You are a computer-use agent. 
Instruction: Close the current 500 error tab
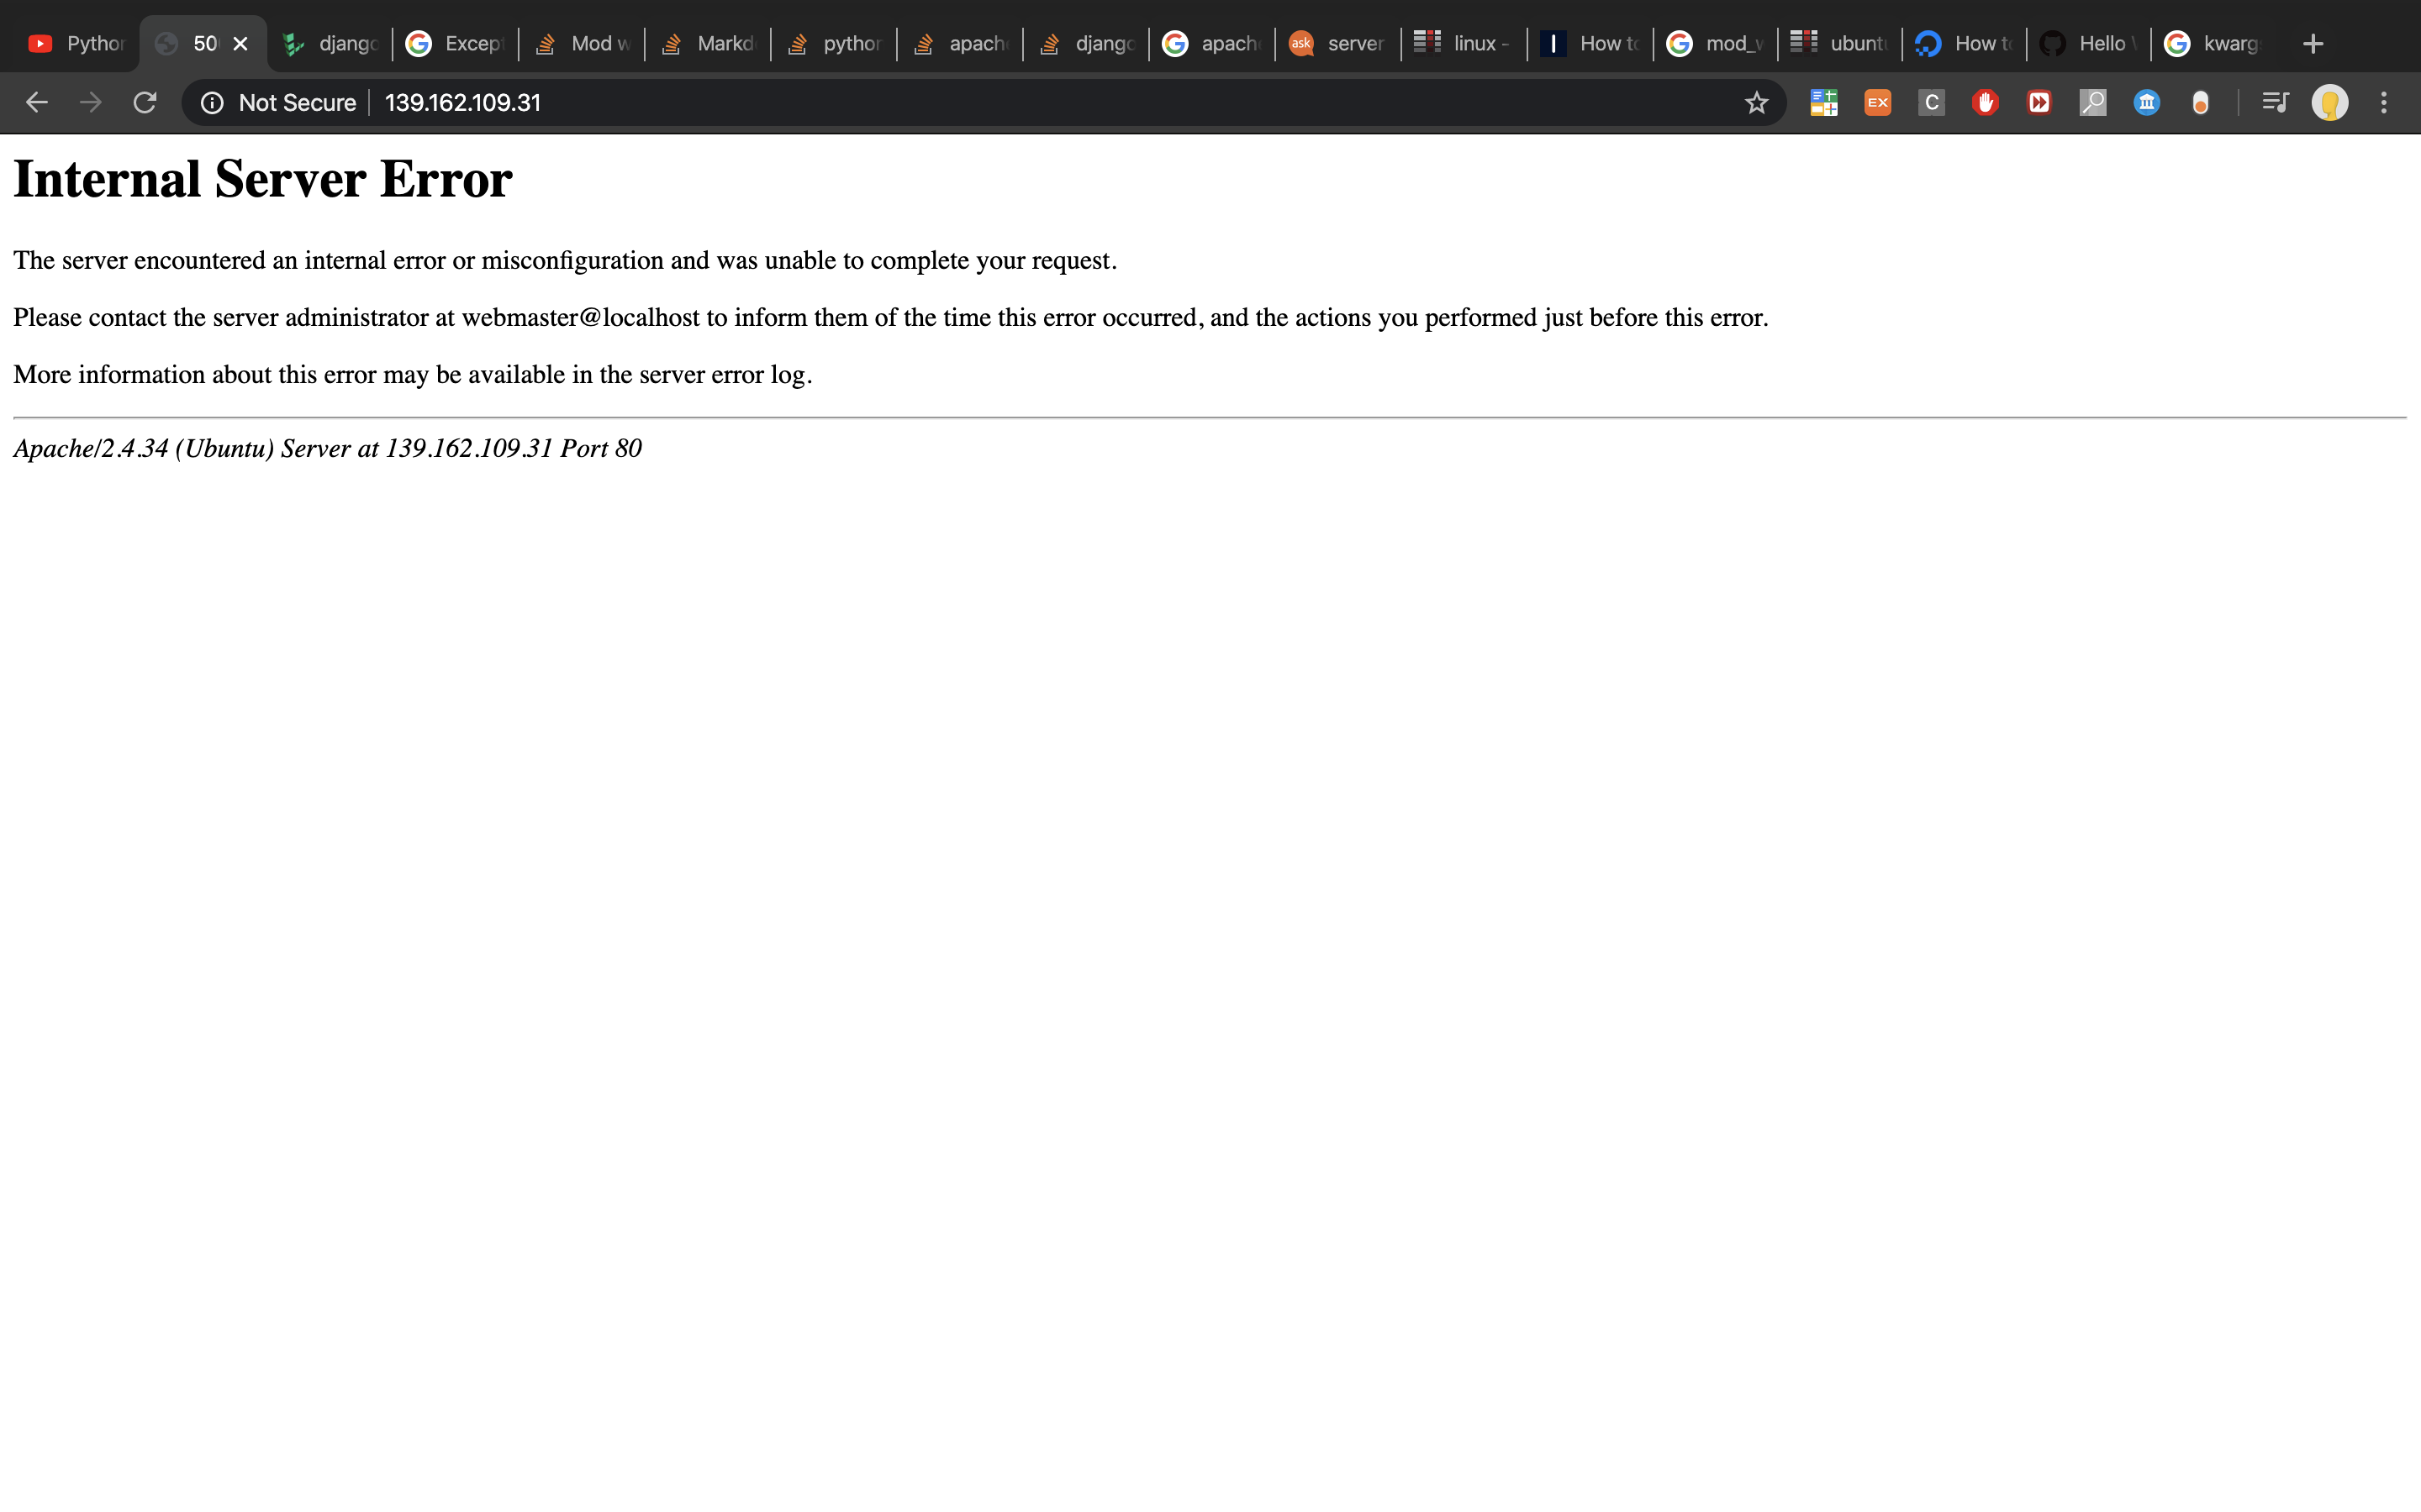pos(240,44)
